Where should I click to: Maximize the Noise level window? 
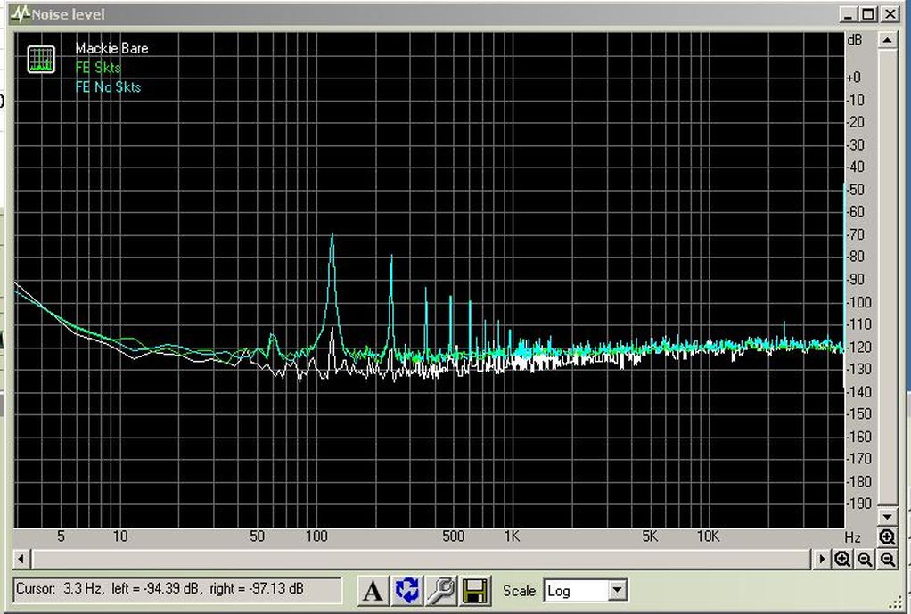click(868, 14)
